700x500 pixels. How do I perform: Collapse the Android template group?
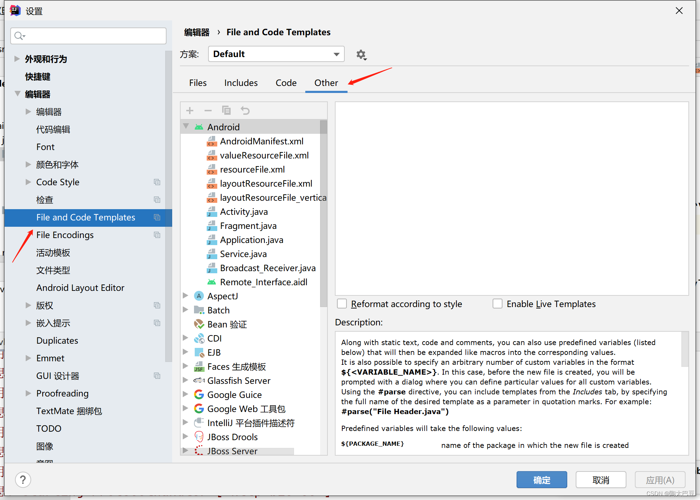(186, 126)
